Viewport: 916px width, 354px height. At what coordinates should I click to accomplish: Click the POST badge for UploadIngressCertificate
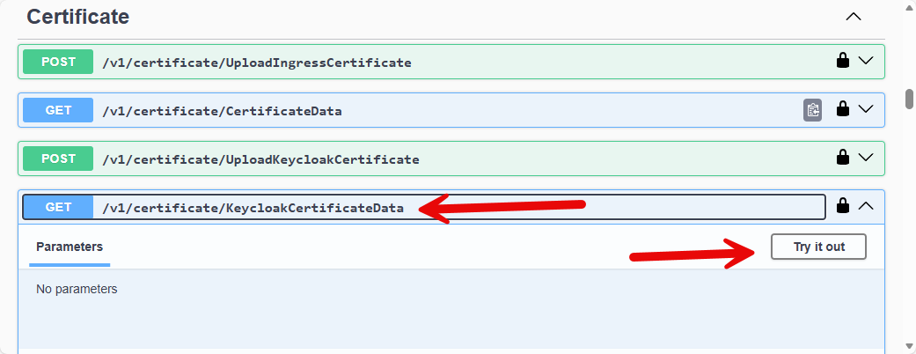click(58, 62)
